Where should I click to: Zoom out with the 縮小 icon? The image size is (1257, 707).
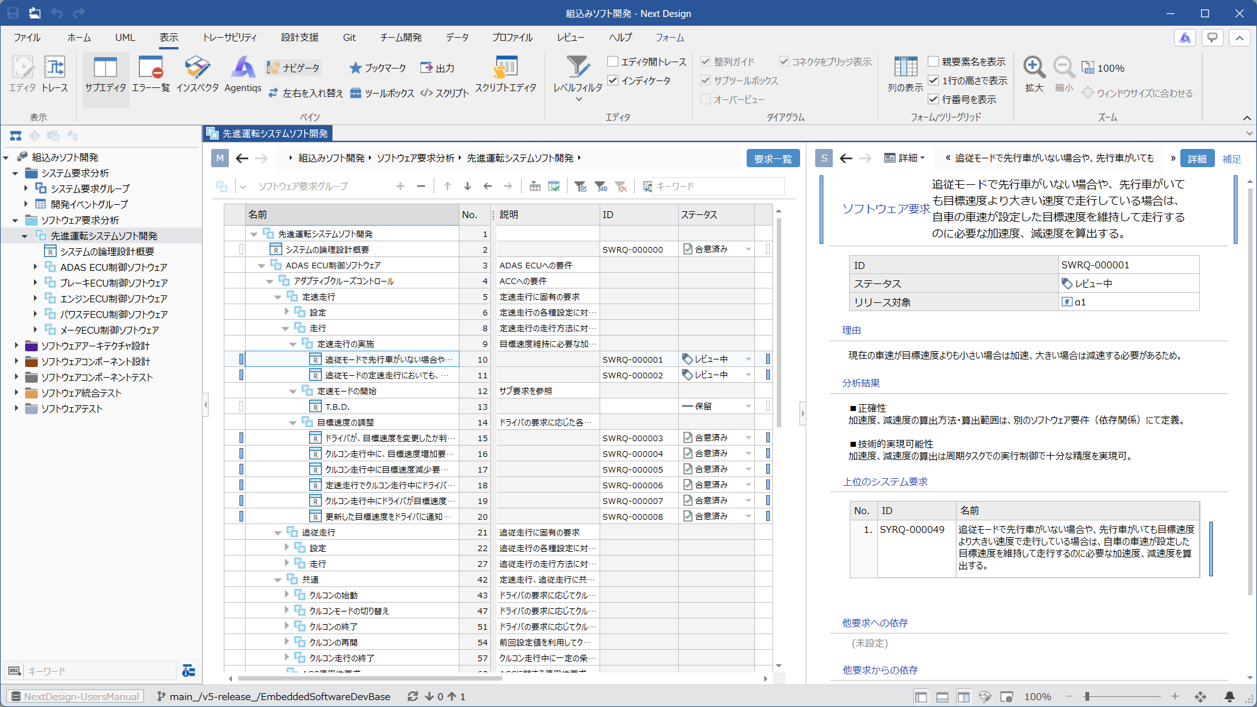tap(1063, 74)
